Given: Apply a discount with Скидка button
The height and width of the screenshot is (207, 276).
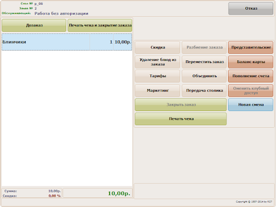Looking at the screenshot, I should [x=157, y=47].
